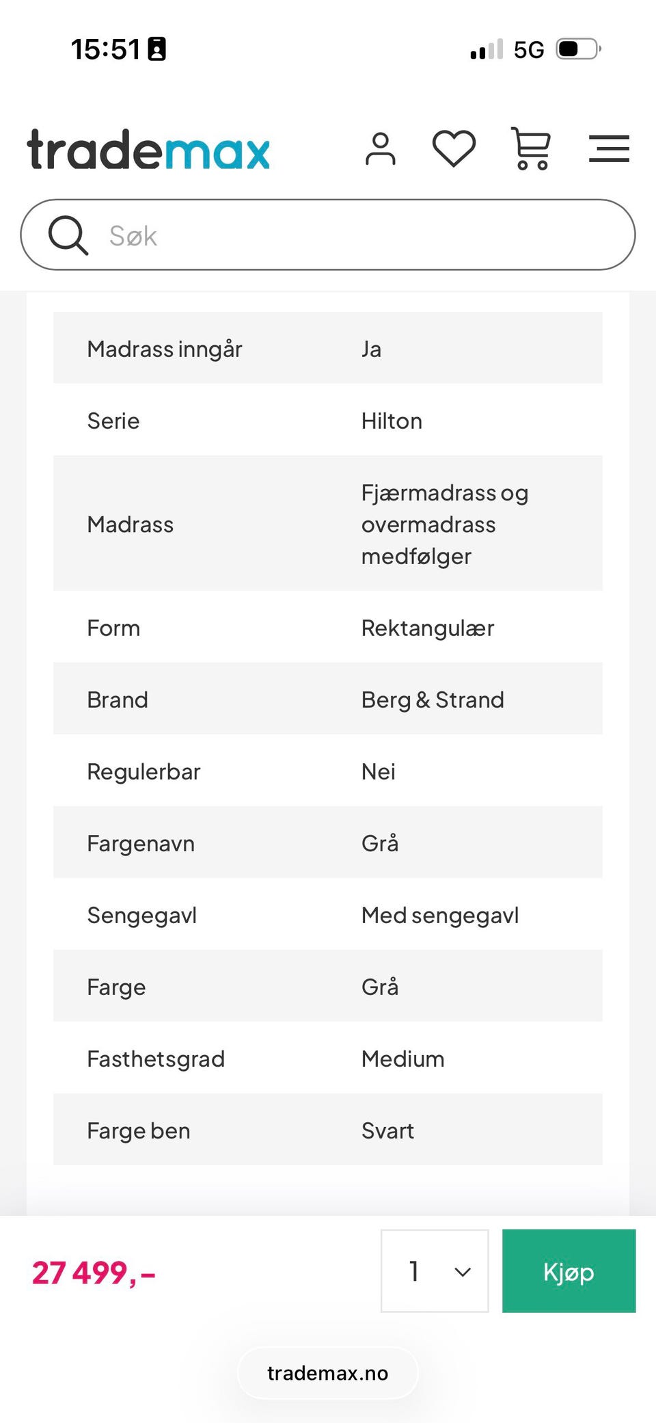Open the shopping cart icon
Image resolution: width=656 pixels, height=1423 pixels.
tap(531, 149)
